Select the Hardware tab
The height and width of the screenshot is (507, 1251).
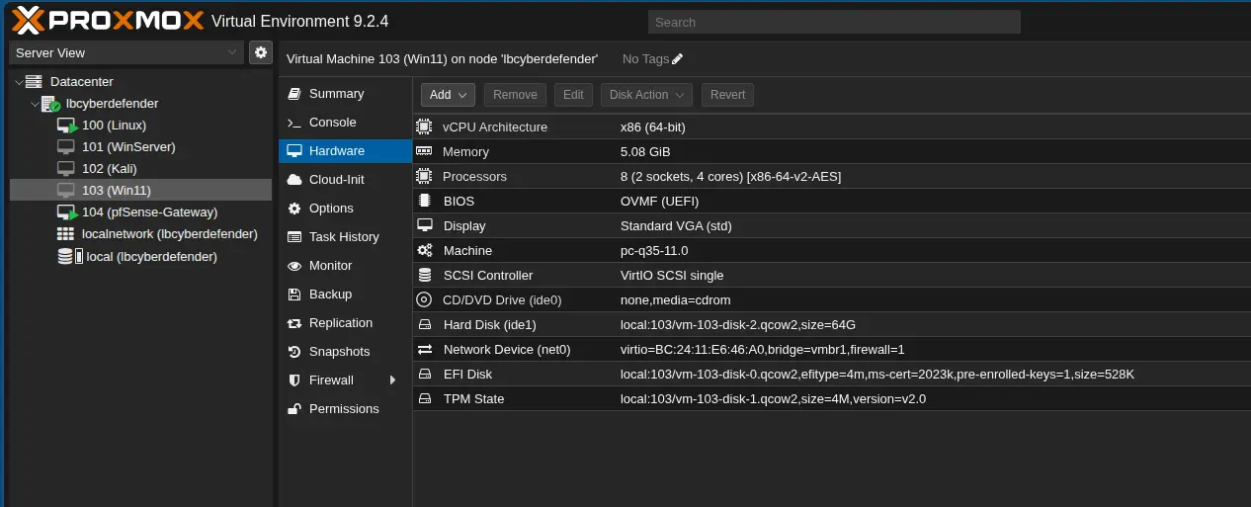345,151
